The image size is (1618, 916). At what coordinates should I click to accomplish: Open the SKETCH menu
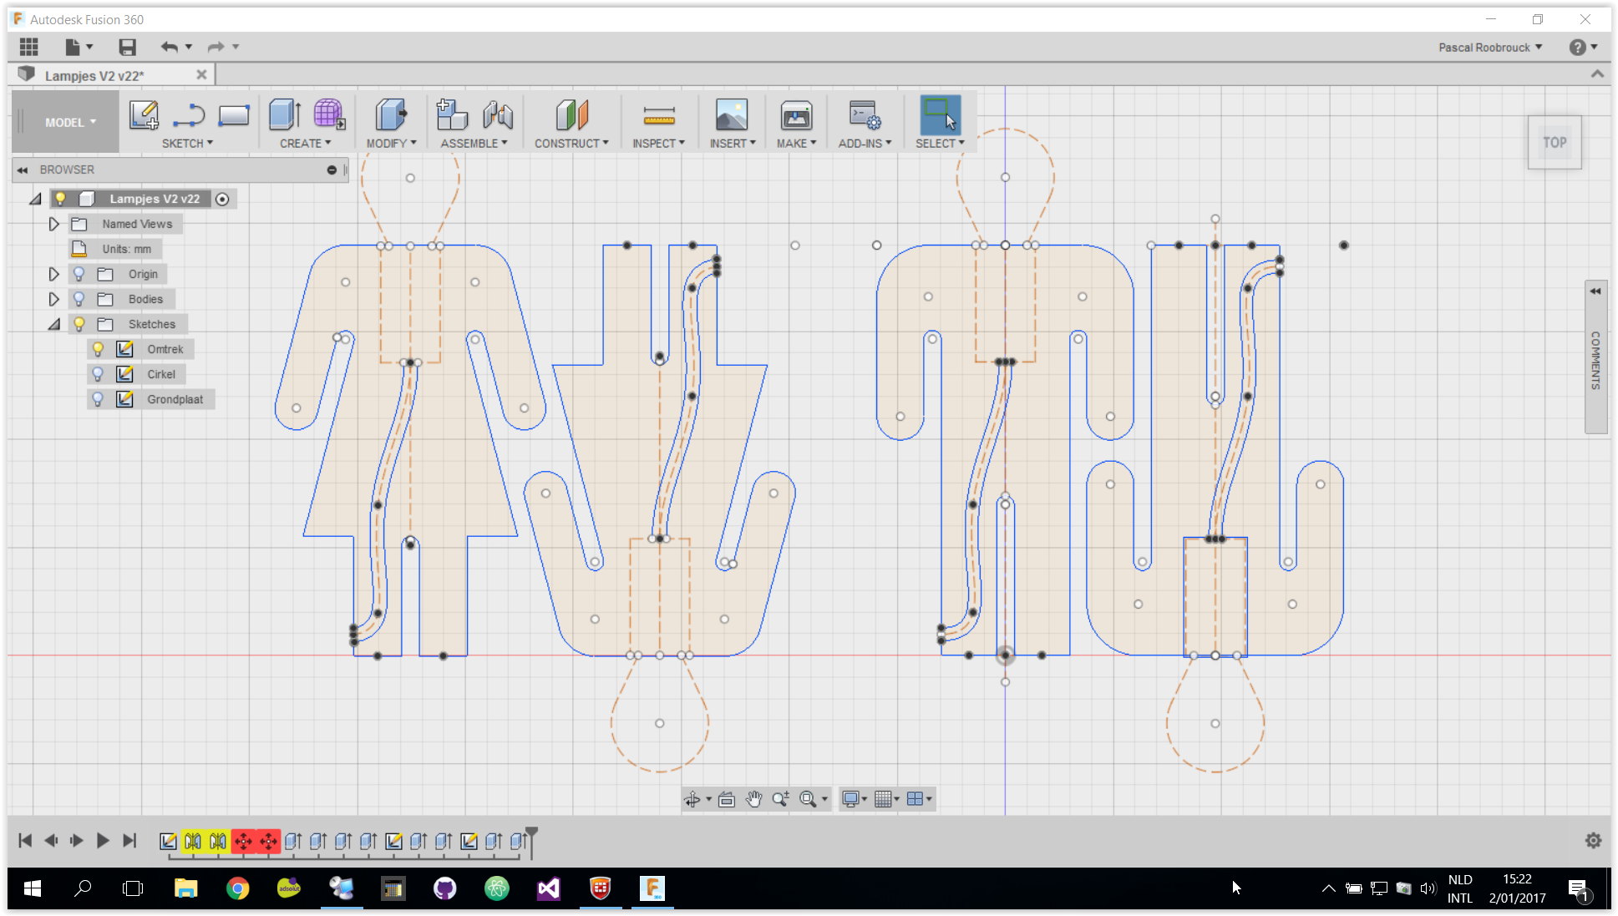pos(187,144)
